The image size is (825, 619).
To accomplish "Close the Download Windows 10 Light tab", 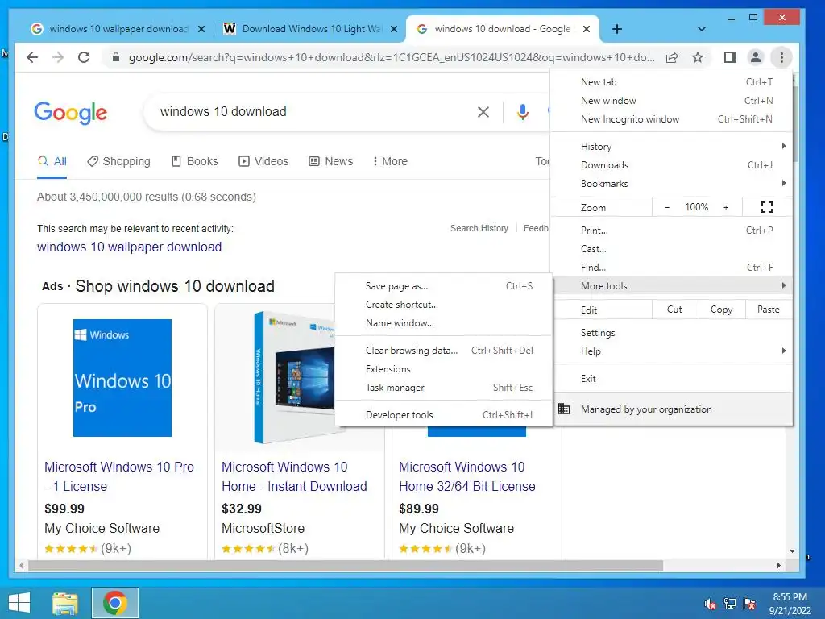I will (x=393, y=29).
